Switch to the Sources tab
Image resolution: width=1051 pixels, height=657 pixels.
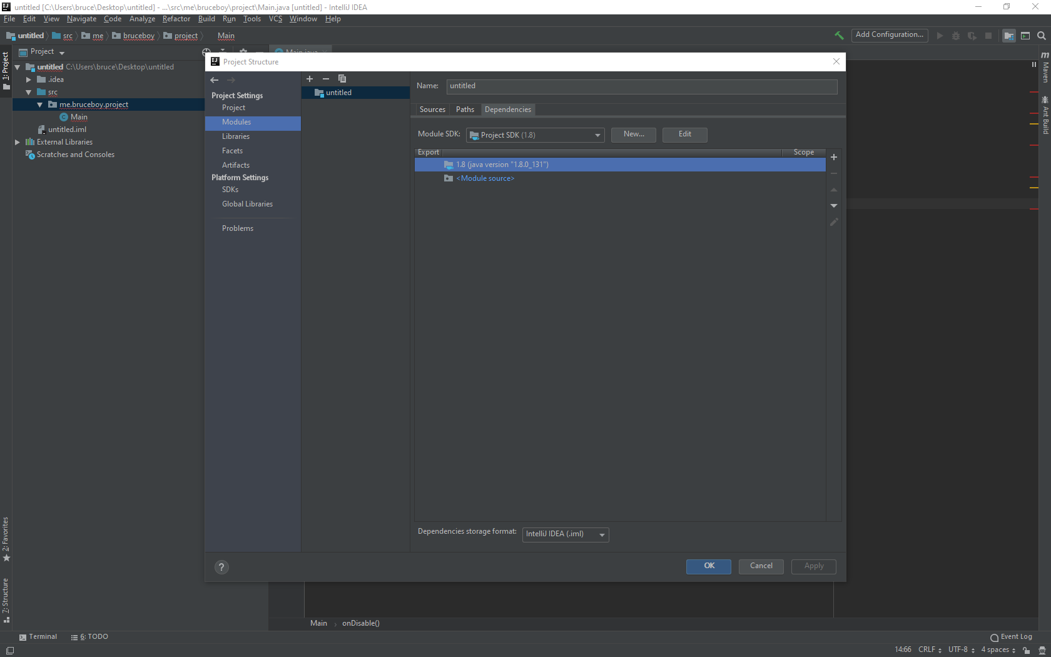click(432, 109)
